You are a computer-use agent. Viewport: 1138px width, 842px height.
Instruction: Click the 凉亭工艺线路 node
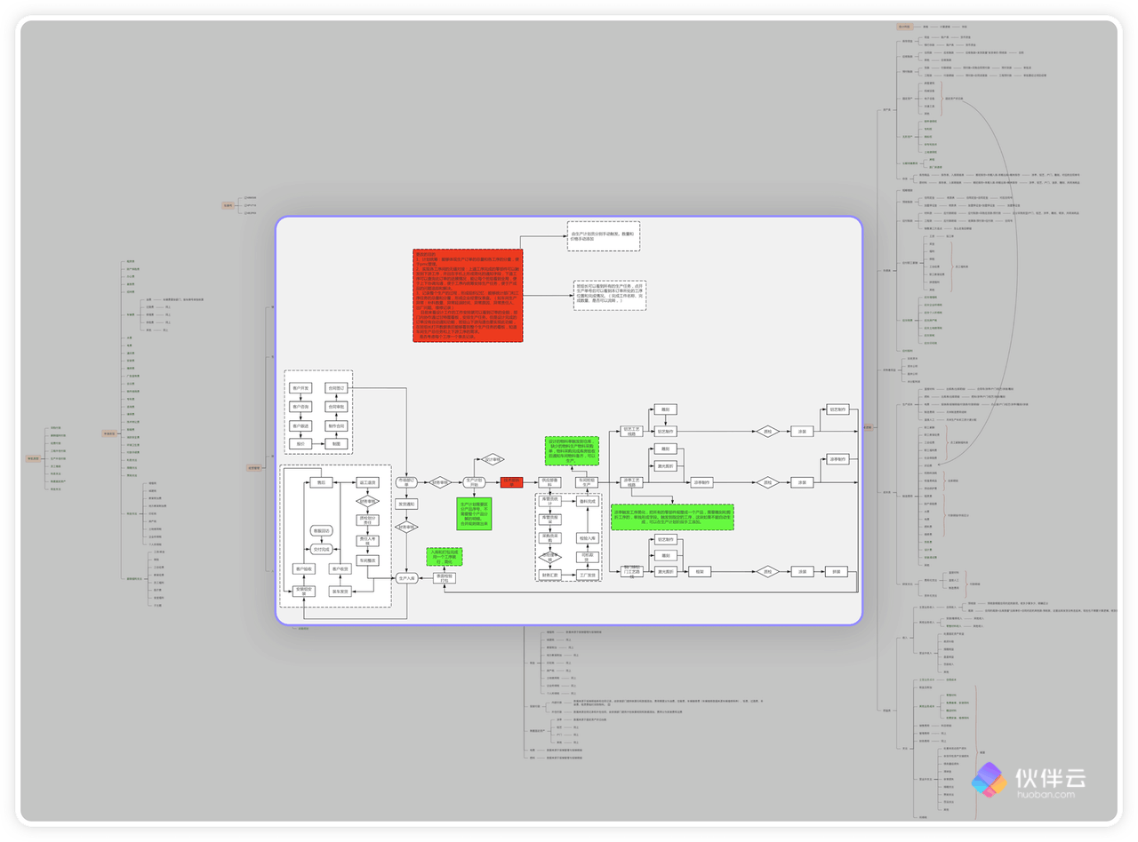(632, 482)
